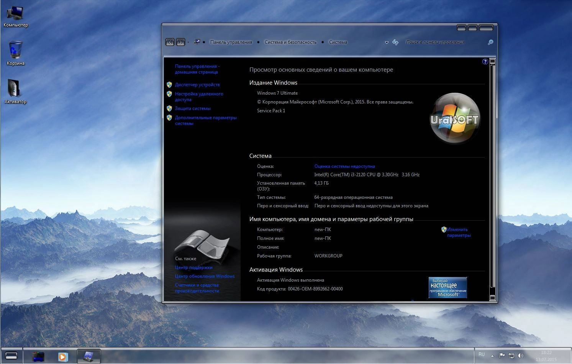The image size is (572, 364).
Task: Select the Intel Core i3-2120 processor text
Action: pyautogui.click(x=367, y=175)
